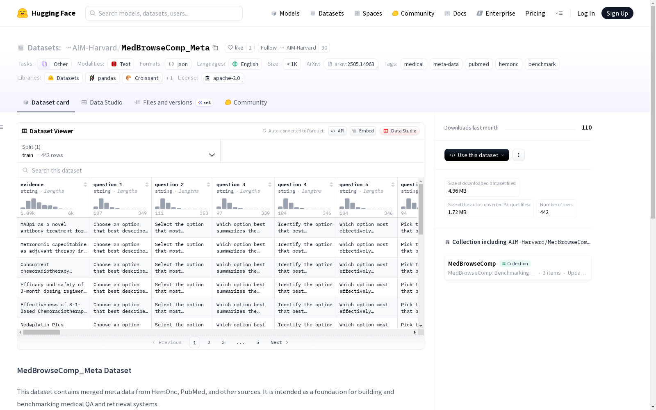Click the 'Metronomic capecitabine' evidence cell
The width and height of the screenshot is (656, 410).
click(54, 248)
